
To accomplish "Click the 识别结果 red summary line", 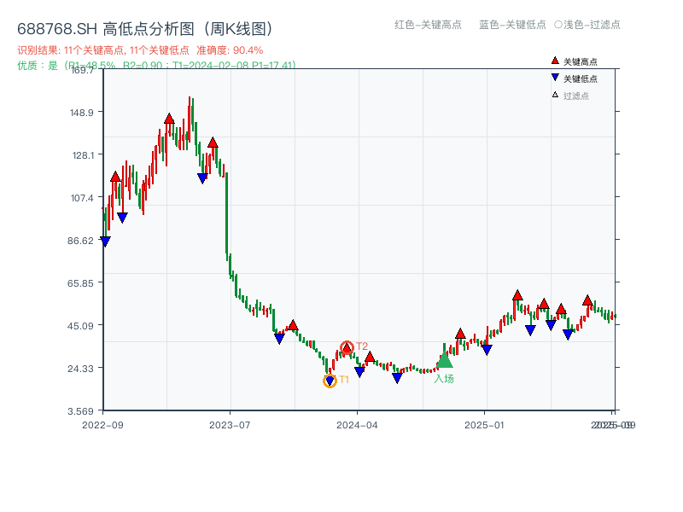I will (x=140, y=50).
